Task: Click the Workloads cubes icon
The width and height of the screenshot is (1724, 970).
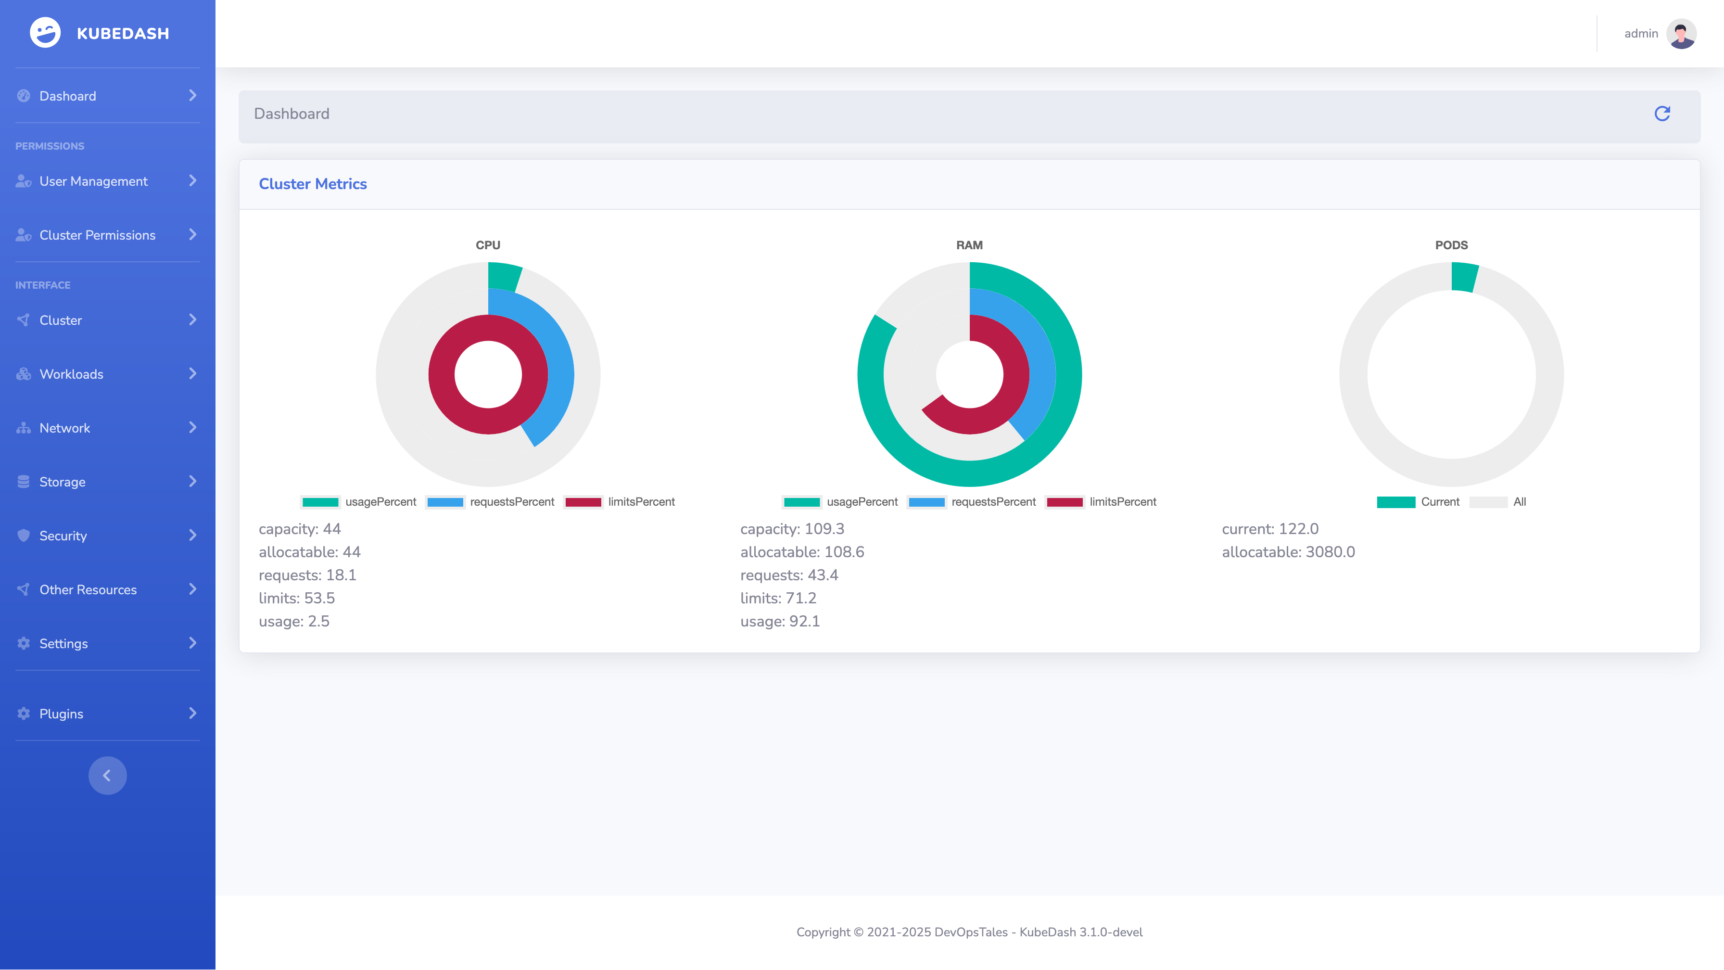Action: 24,373
